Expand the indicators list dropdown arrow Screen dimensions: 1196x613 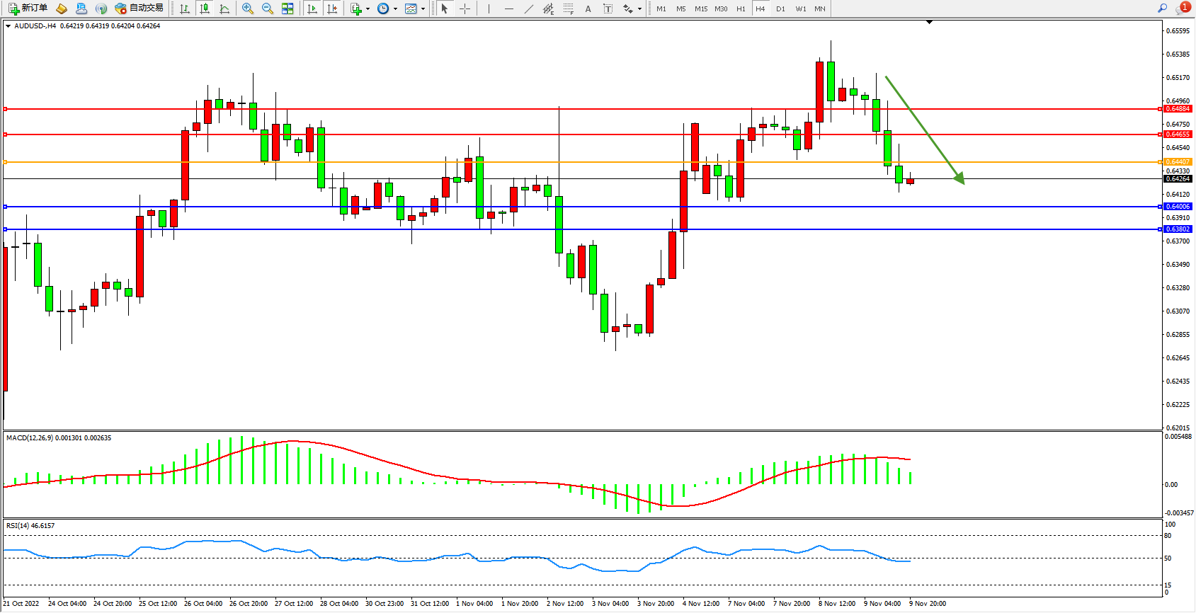tap(368, 9)
